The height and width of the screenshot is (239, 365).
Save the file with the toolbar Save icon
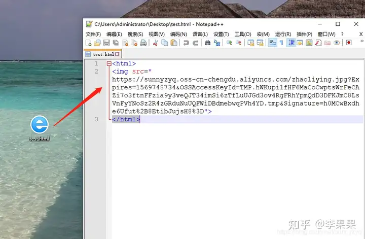pos(106,43)
